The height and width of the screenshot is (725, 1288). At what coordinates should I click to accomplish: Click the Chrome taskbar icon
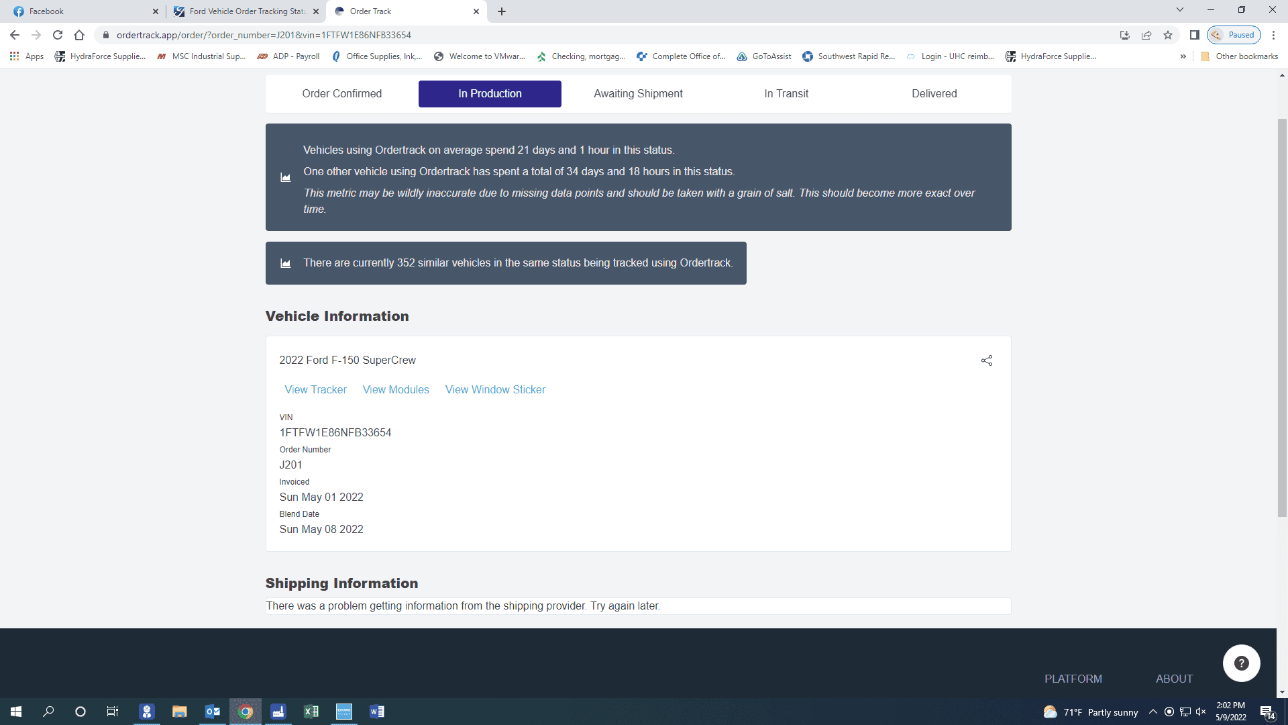coord(246,712)
